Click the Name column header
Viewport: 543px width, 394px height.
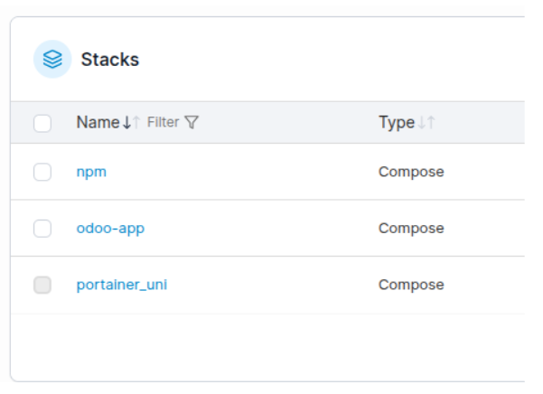click(98, 122)
